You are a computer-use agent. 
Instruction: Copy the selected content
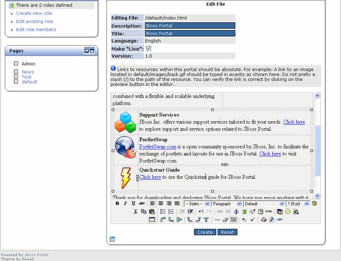(144, 211)
